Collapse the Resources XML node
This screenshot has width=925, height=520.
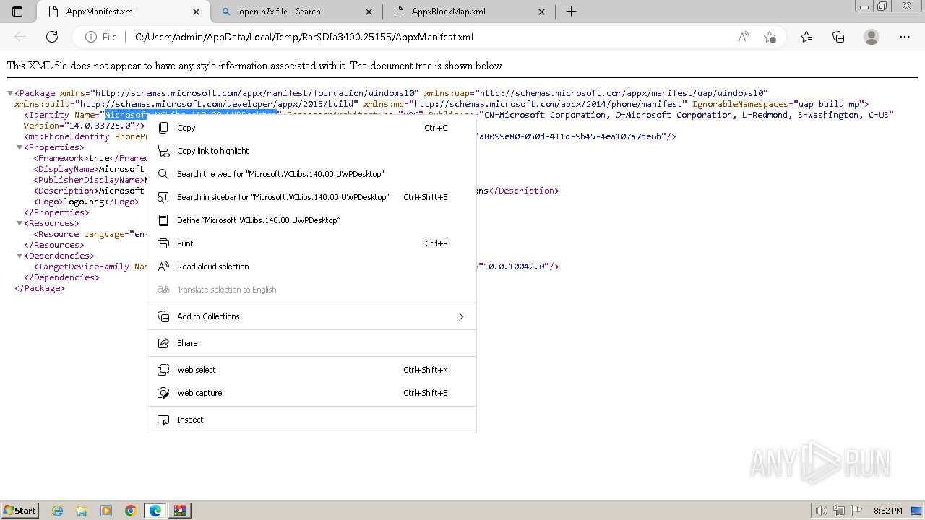click(20, 223)
